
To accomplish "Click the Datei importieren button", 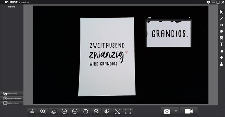I will click(12, 103).
